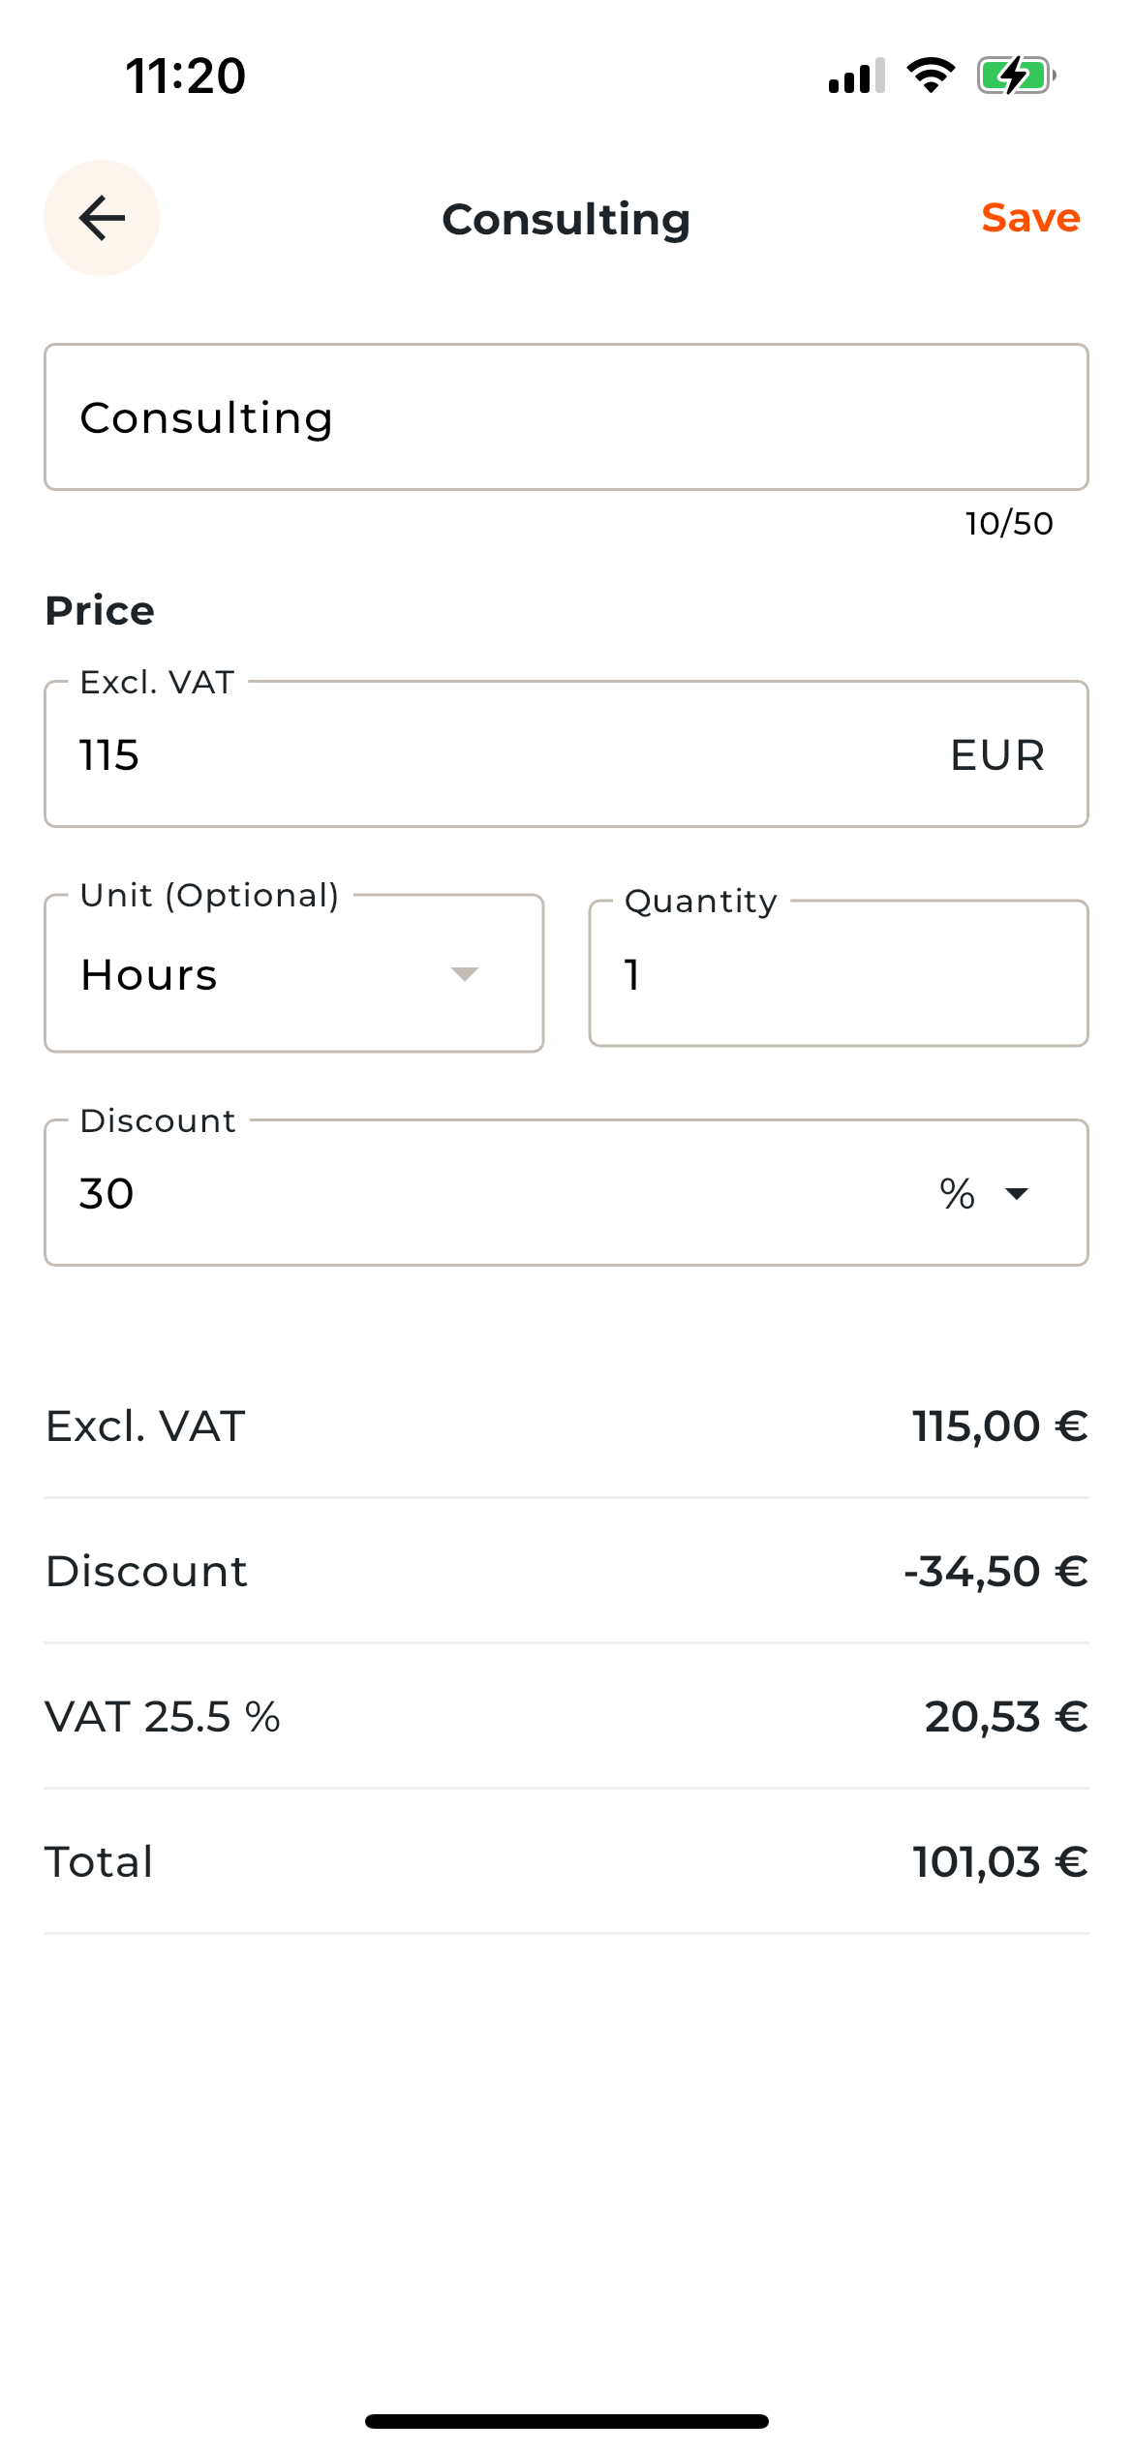The width and height of the screenshot is (1133, 2452).
Task: Tap the Wi-Fi status icon
Action: pyautogui.click(x=931, y=76)
